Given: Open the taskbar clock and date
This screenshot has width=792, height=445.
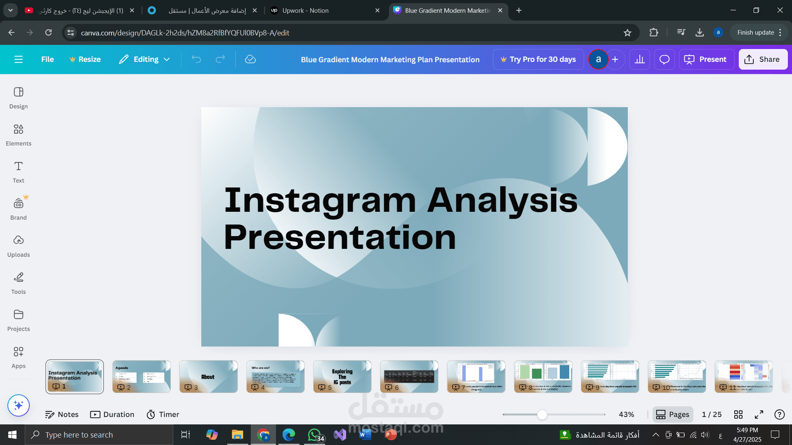Looking at the screenshot, I should (x=747, y=435).
